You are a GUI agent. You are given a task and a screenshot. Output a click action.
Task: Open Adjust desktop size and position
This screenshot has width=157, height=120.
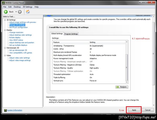pos(22,43)
